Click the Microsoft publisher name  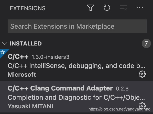pos(22,74)
